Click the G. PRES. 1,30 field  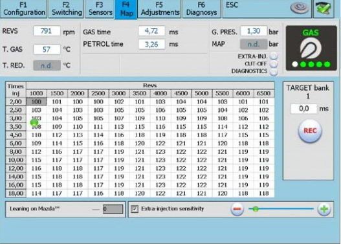click(x=254, y=31)
